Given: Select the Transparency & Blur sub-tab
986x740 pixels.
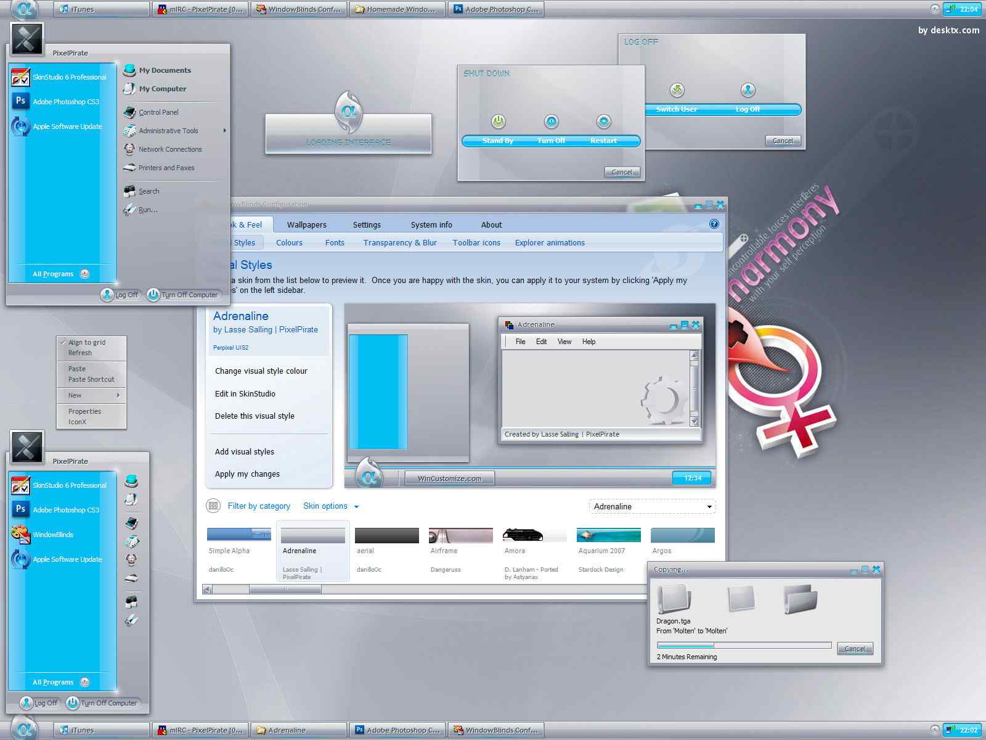Looking at the screenshot, I should click(x=400, y=242).
